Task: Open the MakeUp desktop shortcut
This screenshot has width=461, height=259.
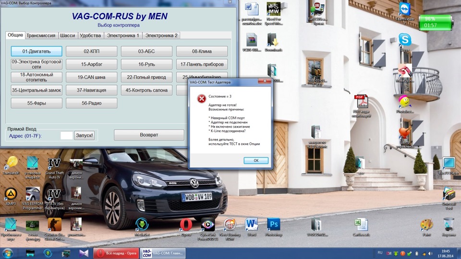Action: pyautogui.click(x=405, y=73)
